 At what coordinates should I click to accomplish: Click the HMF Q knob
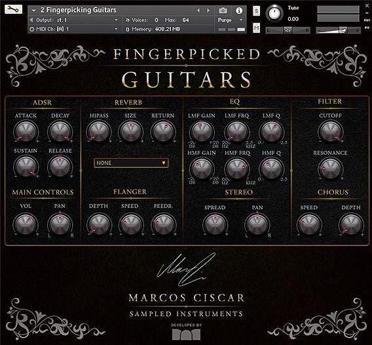(x=271, y=169)
